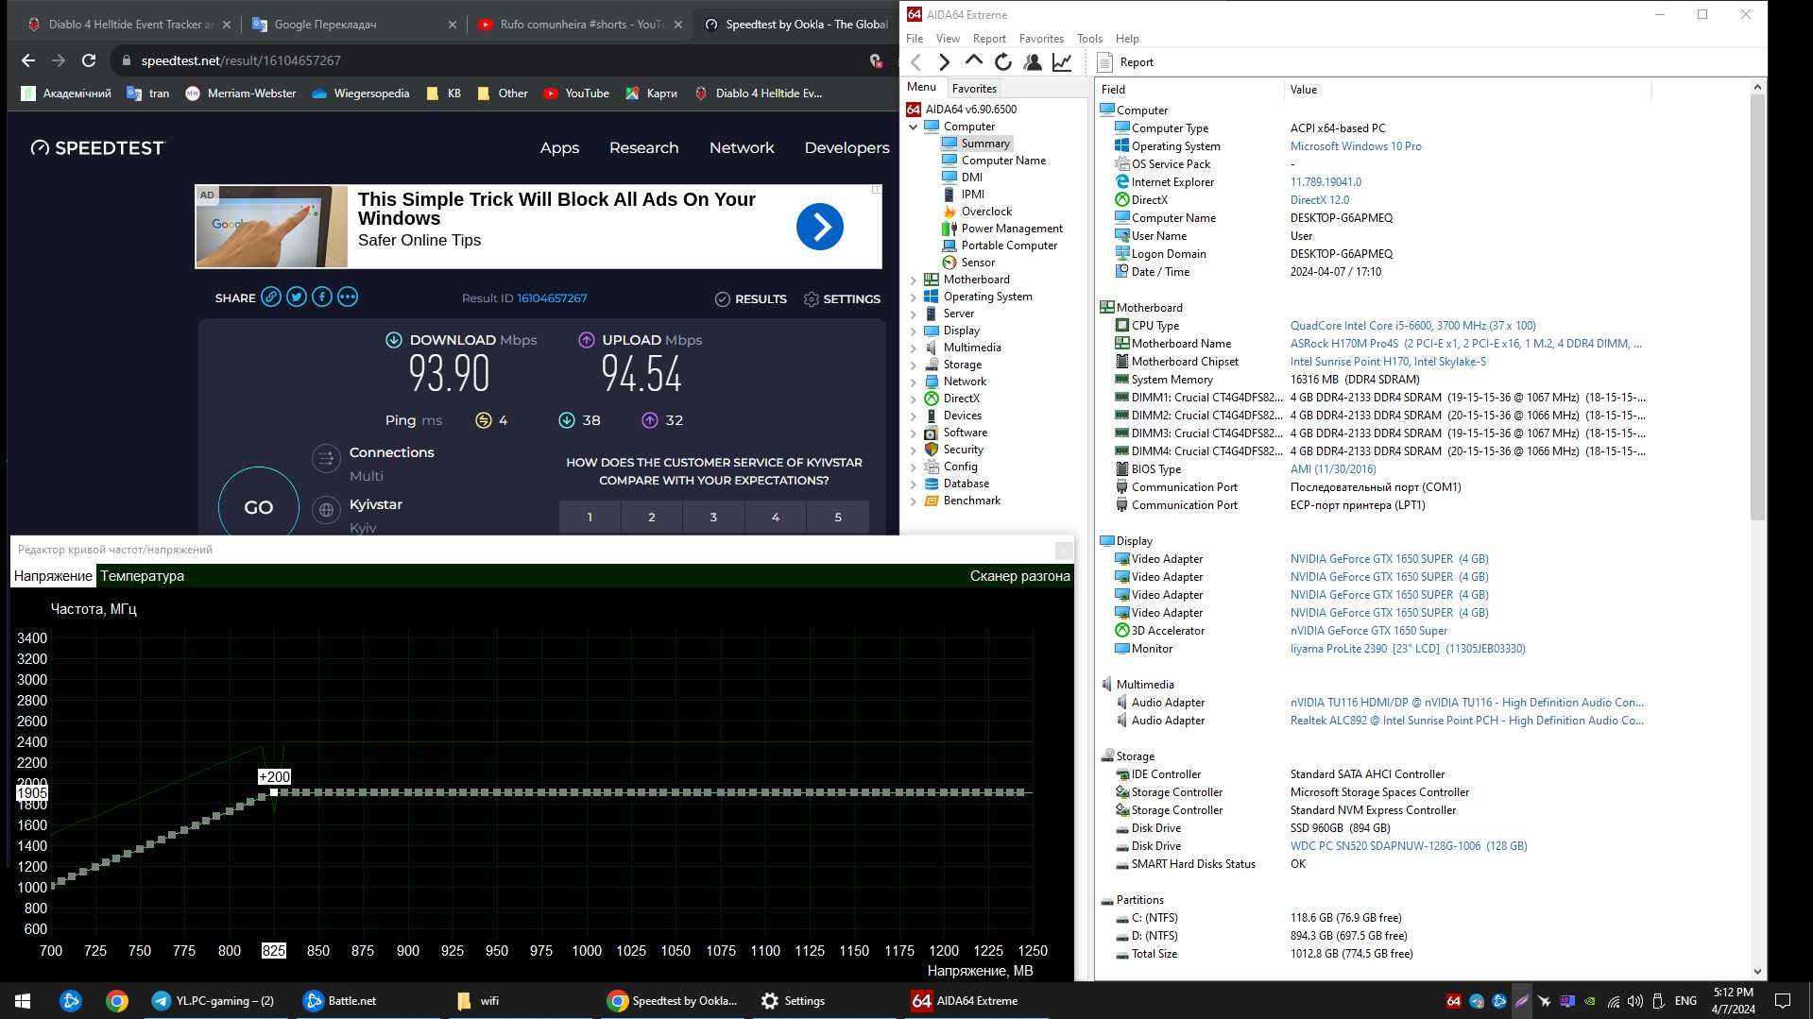Open Battle.net from the taskbar
Screen dimensions: 1813x1019
pos(339,1001)
